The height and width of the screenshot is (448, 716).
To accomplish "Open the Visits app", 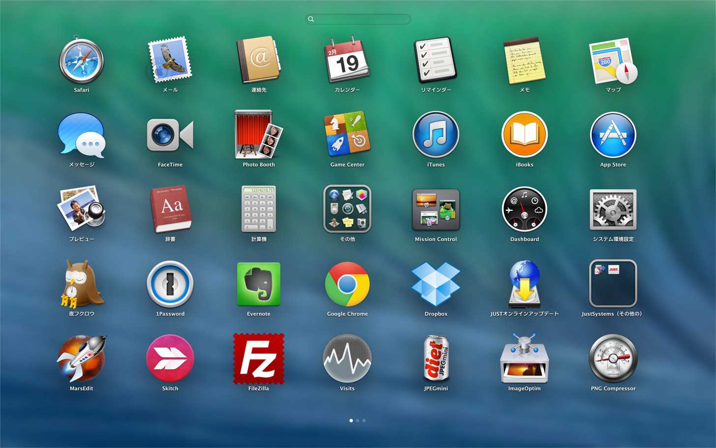I will (x=347, y=359).
